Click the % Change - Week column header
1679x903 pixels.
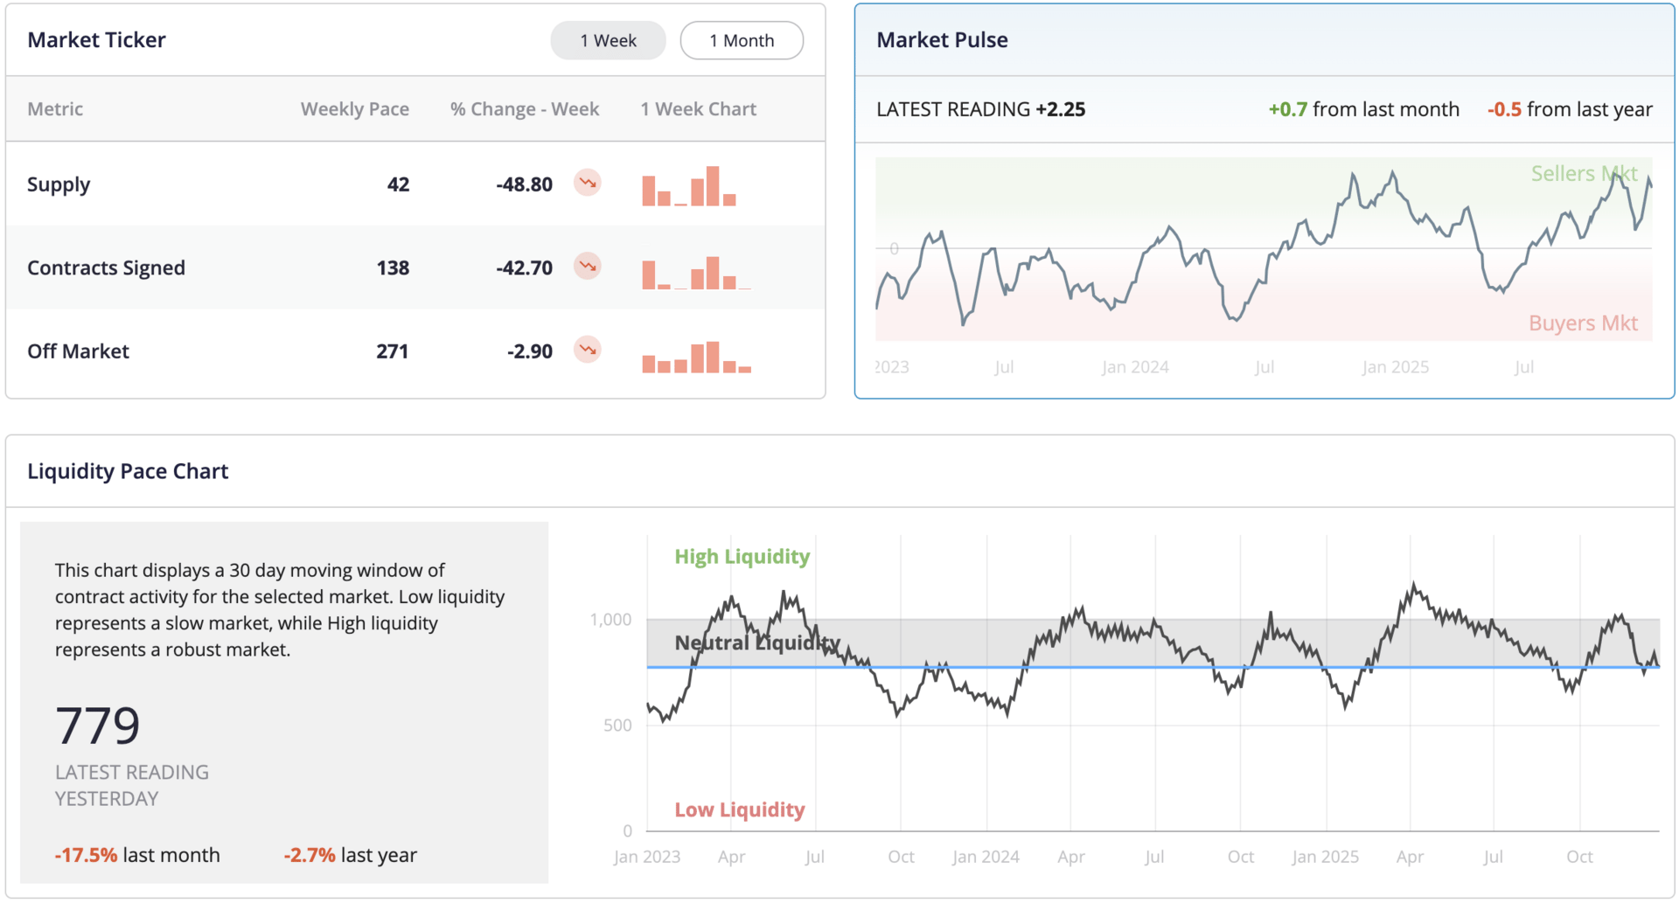[525, 109]
